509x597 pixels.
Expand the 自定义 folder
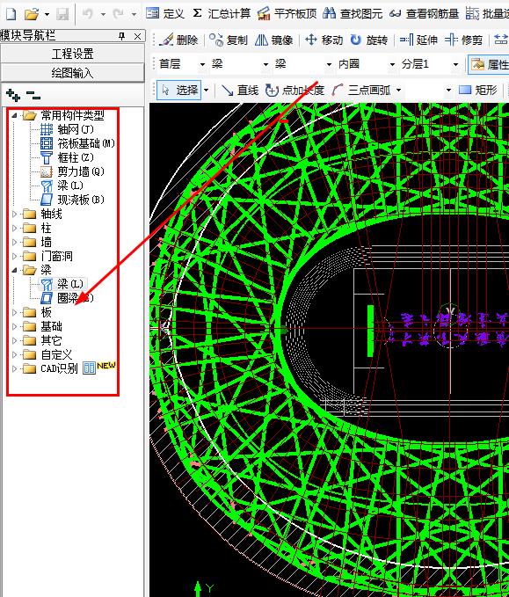[14, 355]
